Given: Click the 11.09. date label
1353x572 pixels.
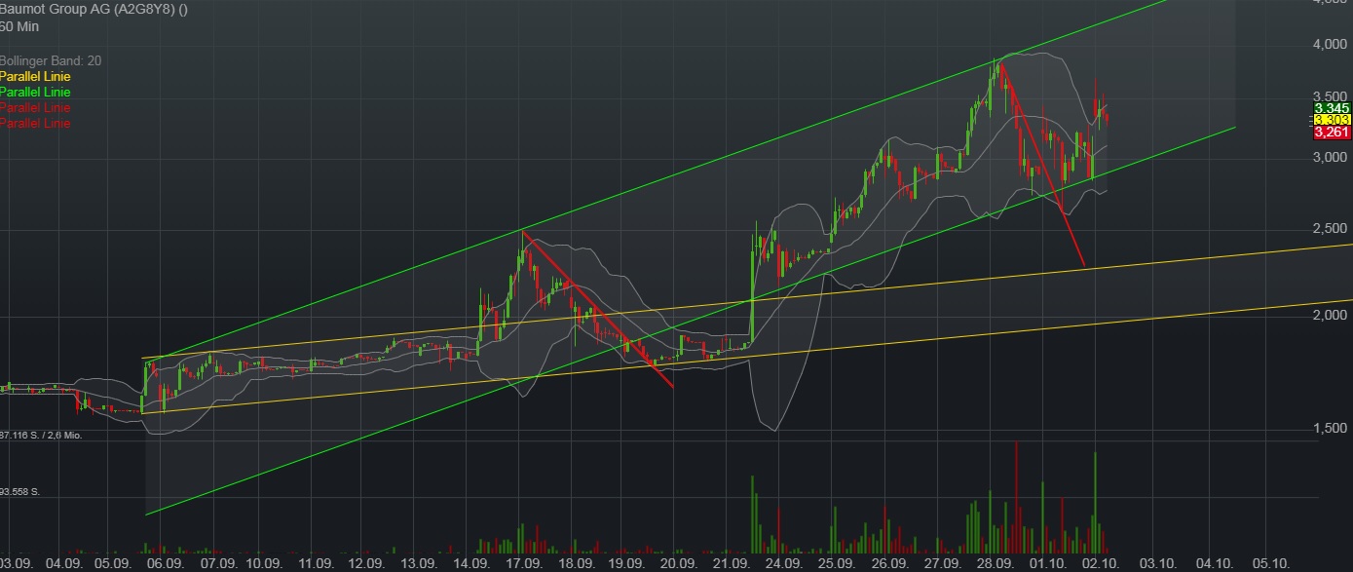Looking at the screenshot, I should coord(315,564).
